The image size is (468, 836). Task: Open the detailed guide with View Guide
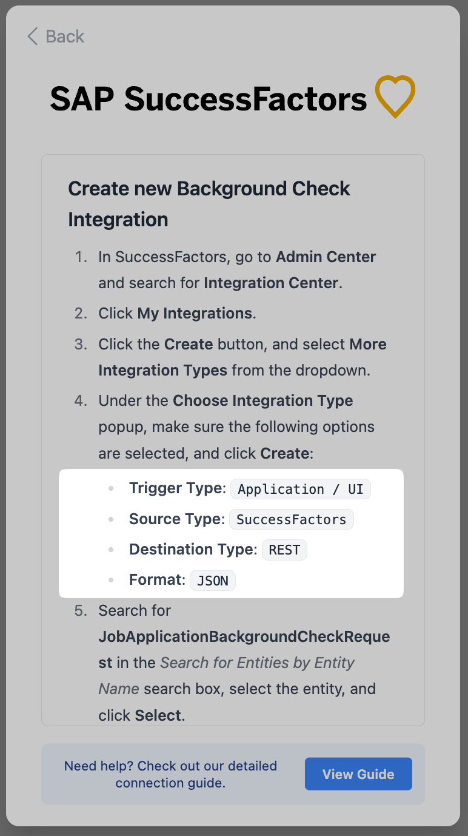point(358,774)
